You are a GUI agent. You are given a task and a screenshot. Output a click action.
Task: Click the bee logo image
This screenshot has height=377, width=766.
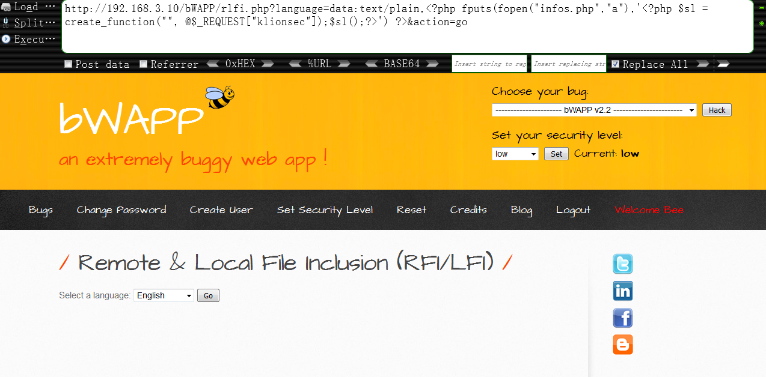219,97
